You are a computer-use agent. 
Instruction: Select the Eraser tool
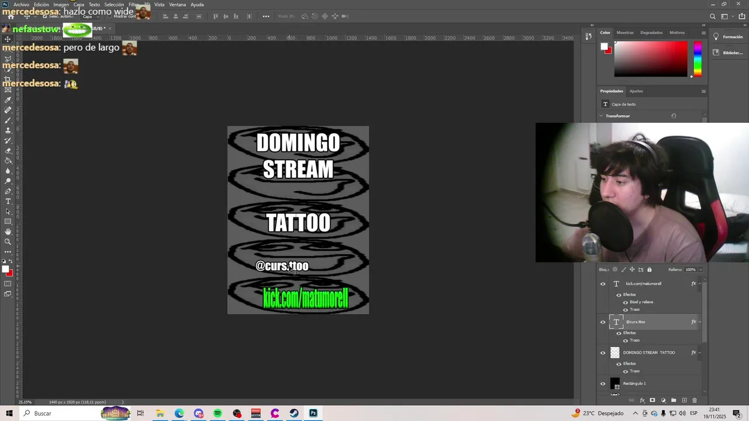[8, 150]
